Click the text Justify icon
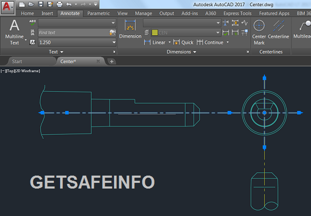The height and width of the screenshot is (216, 311). click(33, 32)
